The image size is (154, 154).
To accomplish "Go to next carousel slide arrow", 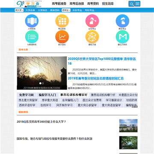I will coord(61,73).
